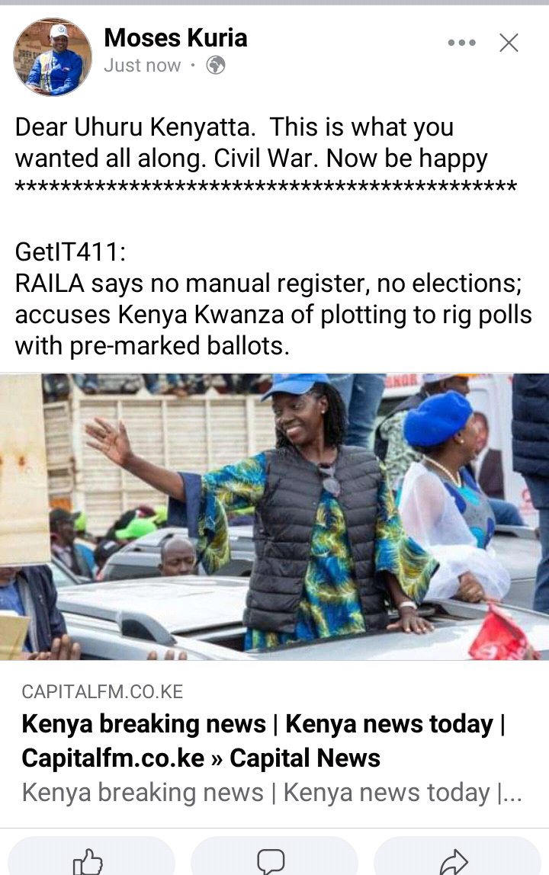Tap the Share button pill background

click(x=457, y=856)
